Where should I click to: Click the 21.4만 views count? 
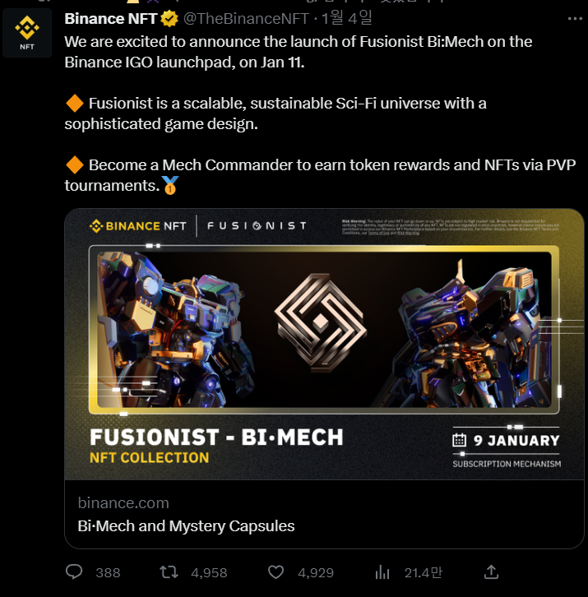point(423,572)
